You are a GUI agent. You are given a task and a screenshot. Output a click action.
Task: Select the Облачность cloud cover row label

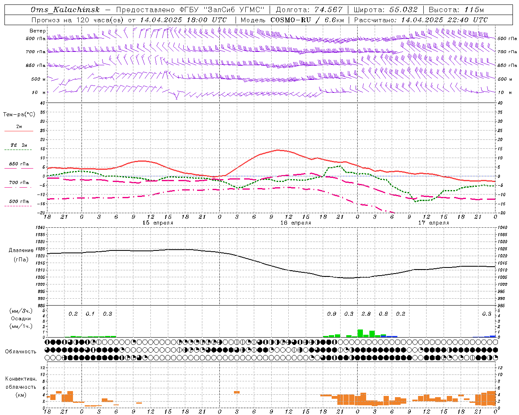coord(21,352)
